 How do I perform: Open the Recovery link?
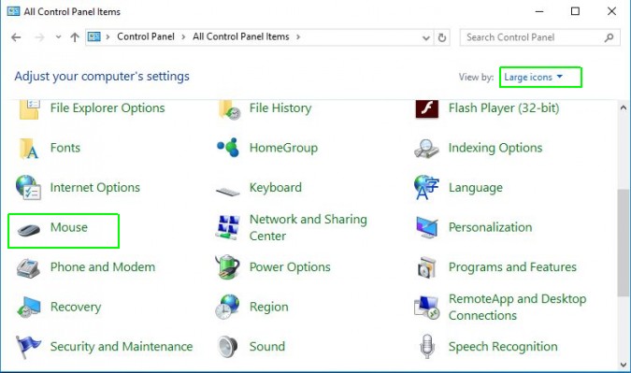76,307
